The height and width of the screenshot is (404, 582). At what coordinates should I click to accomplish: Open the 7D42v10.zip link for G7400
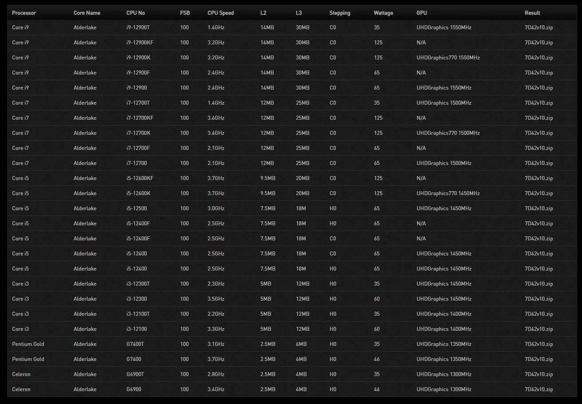pos(539,359)
